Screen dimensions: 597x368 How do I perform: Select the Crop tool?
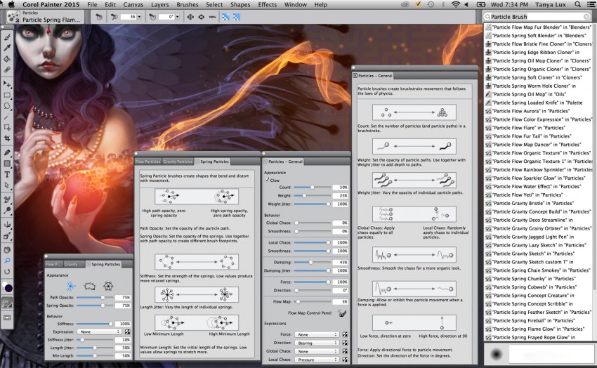[x=7, y=138]
